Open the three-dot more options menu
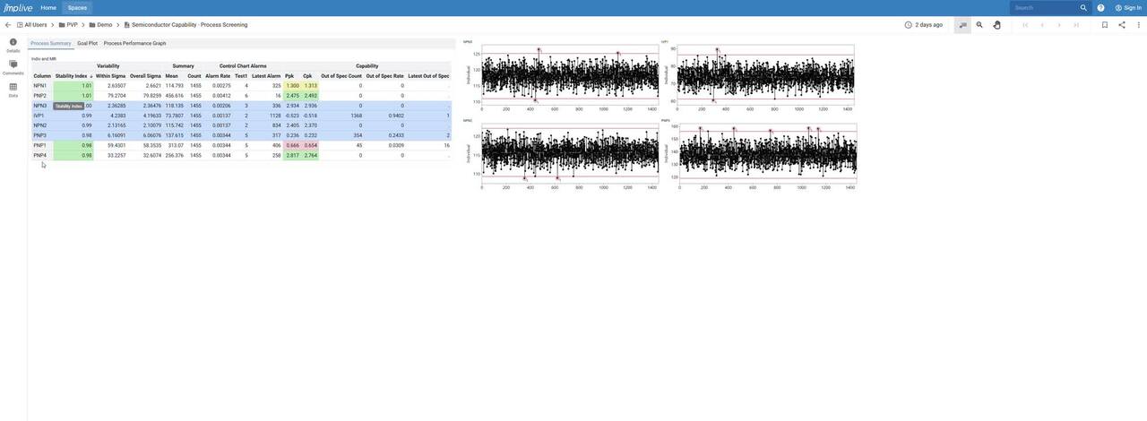 [1139, 25]
